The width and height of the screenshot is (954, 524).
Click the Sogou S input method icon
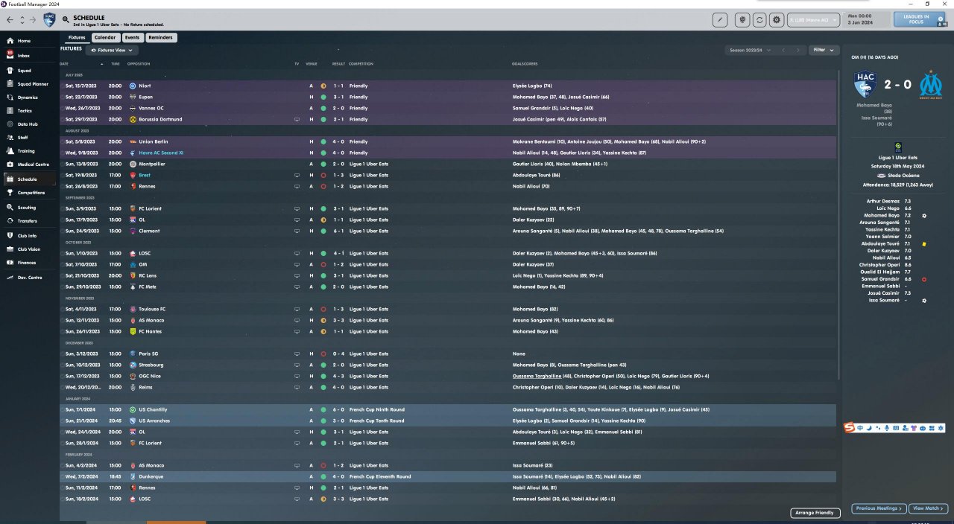click(849, 427)
